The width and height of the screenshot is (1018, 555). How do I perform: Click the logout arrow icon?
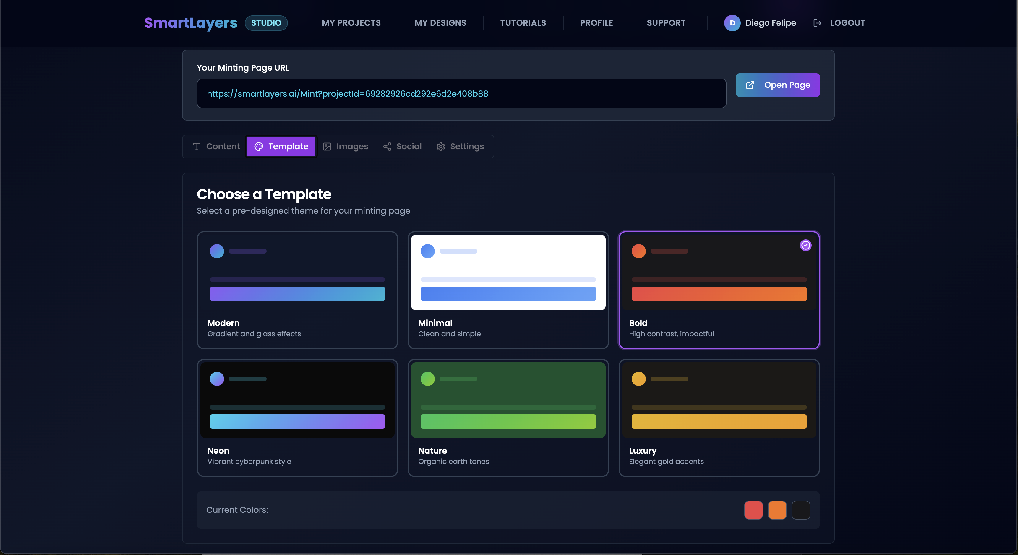(818, 22)
